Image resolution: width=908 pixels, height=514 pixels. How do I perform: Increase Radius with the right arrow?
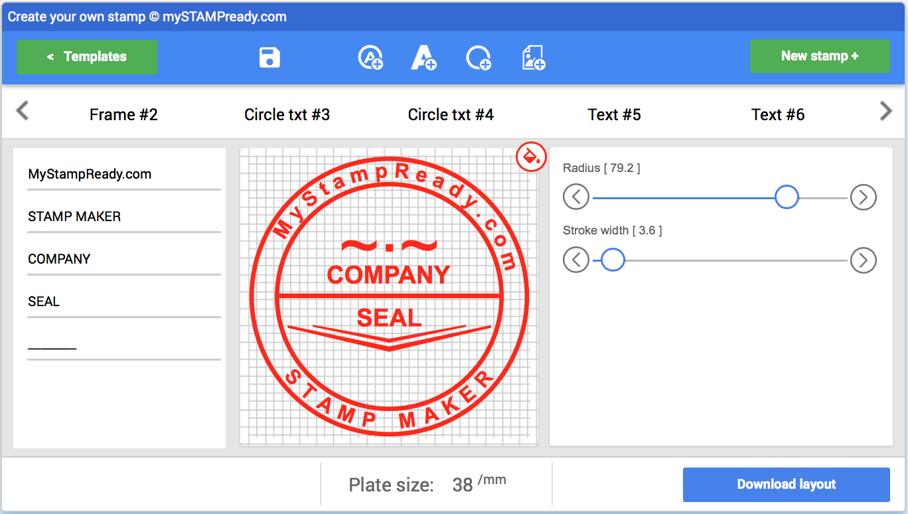tap(863, 197)
